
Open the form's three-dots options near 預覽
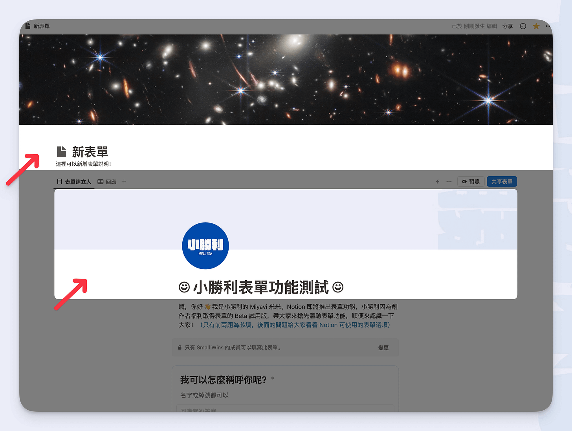[x=449, y=181]
